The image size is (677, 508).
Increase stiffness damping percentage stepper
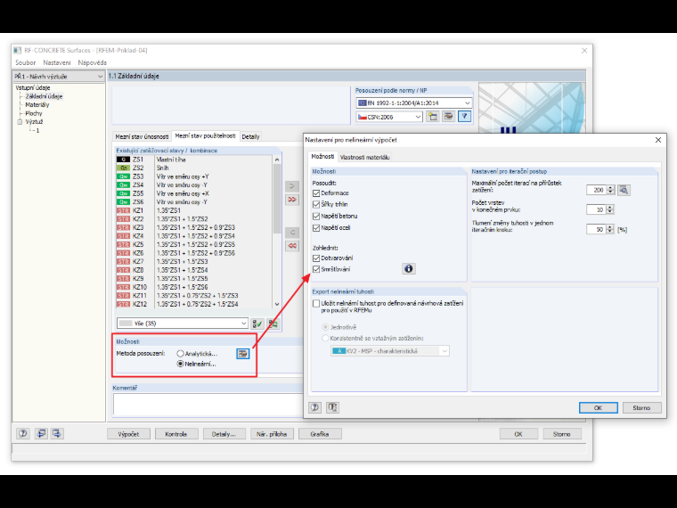click(609, 227)
